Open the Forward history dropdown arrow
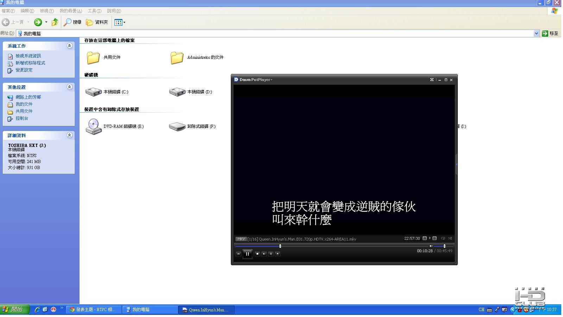 click(46, 22)
